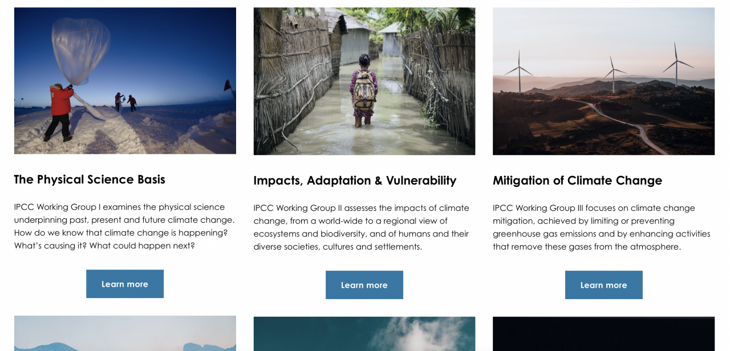Open Learn more under Impacts, Adaptation & Vulnerability

(364, 285)
